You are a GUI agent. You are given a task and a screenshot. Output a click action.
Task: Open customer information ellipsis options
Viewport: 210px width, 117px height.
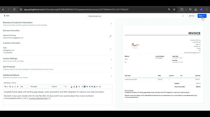coord(111,49)
